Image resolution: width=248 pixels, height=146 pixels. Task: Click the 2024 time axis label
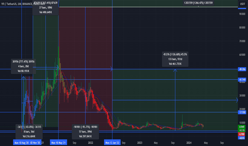(x=189, y=143)
